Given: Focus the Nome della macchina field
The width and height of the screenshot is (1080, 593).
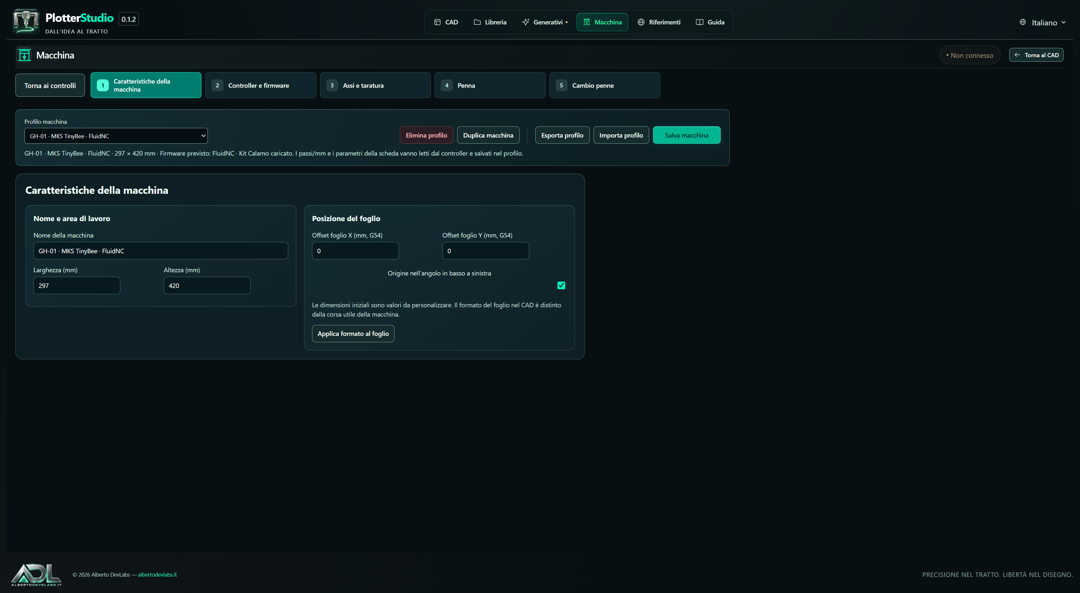Looking at the screenshot, I should point(161,251).
